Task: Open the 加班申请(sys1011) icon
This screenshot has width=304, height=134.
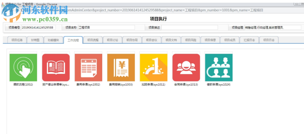Action: pos(154,67)
